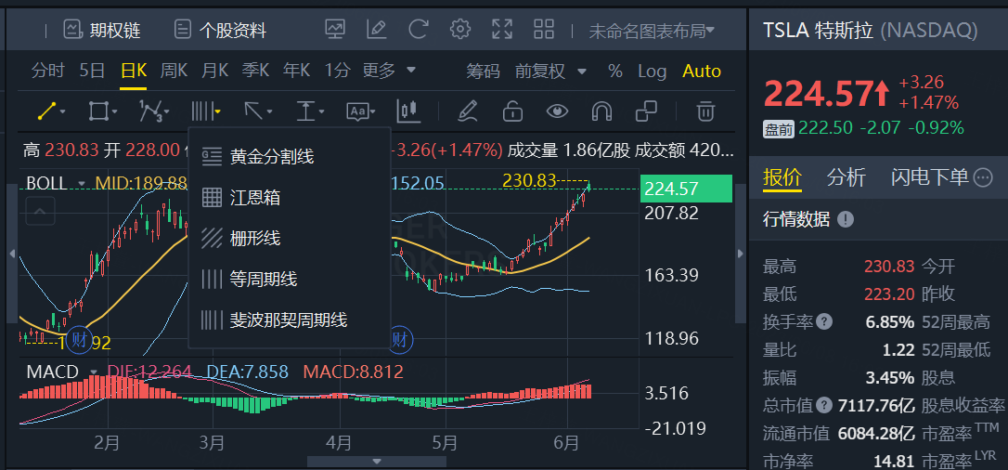1008x470 pixels.
Task: Select the wave pattern drawing tool
Action: coord(153,111)
